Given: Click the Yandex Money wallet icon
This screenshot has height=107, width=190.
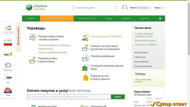Looking at the screenshot, I should tap(86, 77).
